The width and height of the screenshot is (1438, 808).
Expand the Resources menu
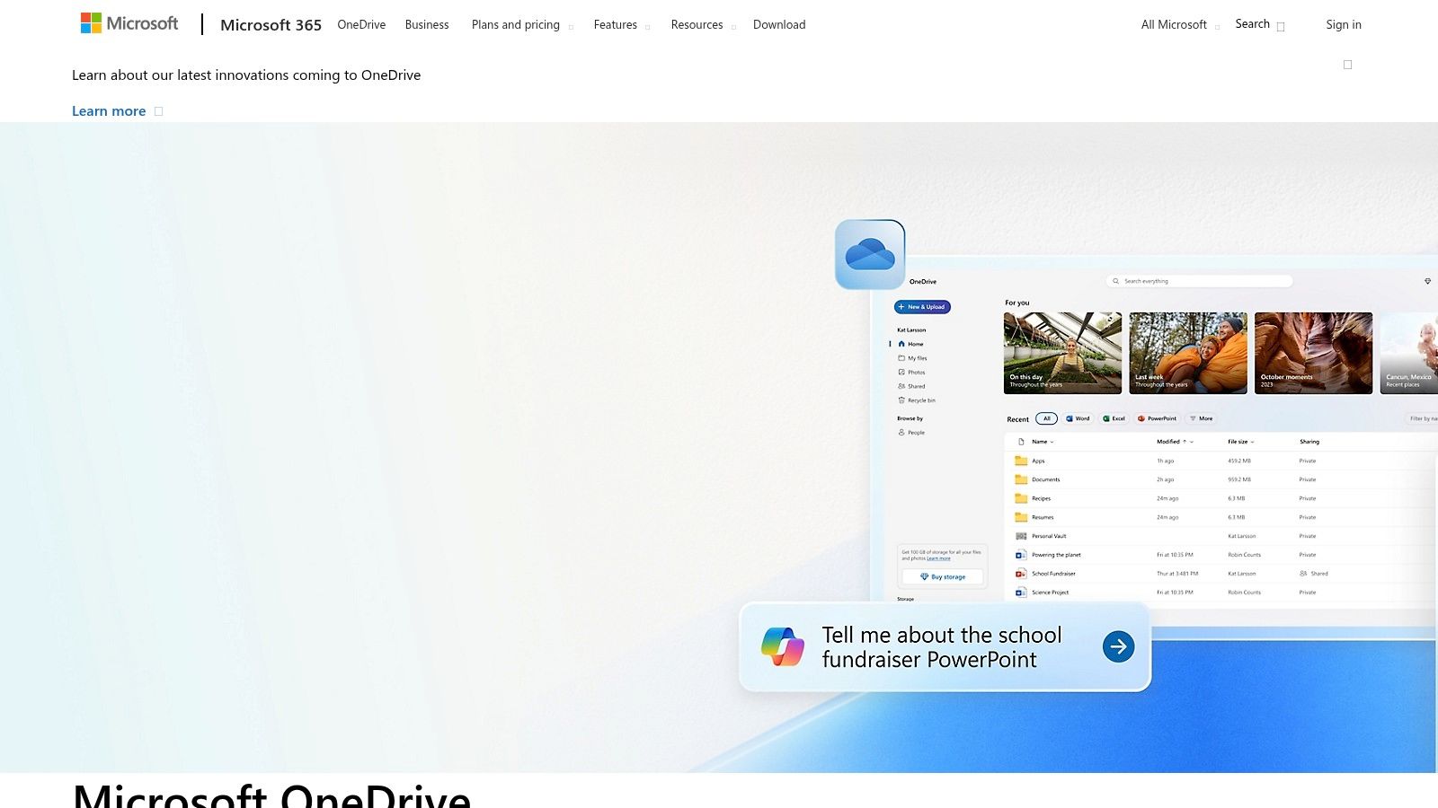tap(703, 25)
